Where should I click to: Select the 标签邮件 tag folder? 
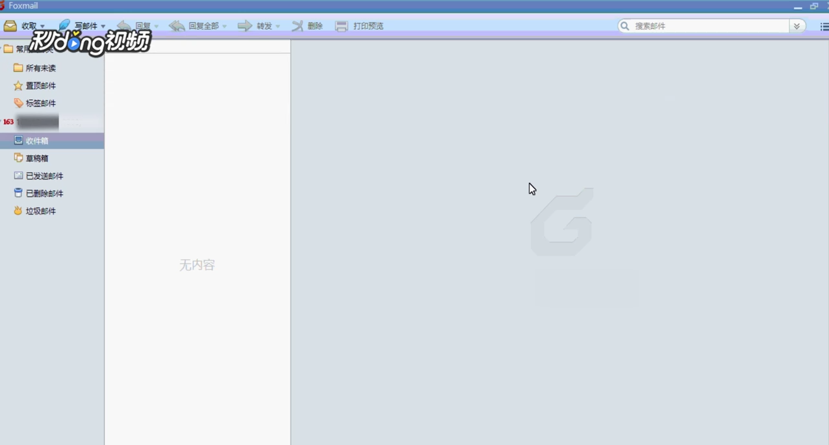point(52,103)
